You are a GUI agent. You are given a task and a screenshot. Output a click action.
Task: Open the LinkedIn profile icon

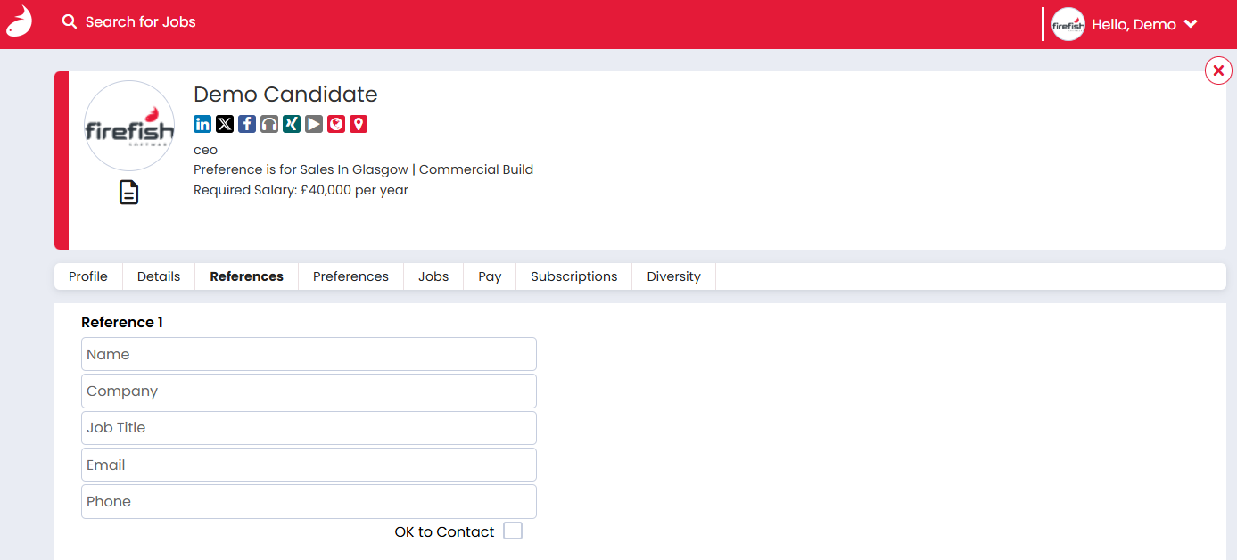tap(202, 124)
